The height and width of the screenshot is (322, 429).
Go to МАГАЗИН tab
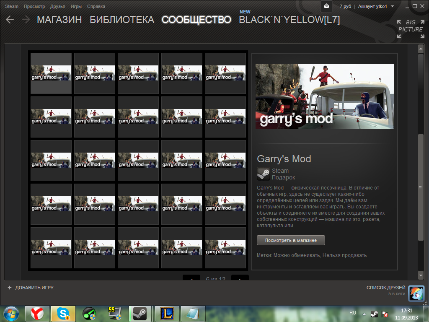click(59, 20)
